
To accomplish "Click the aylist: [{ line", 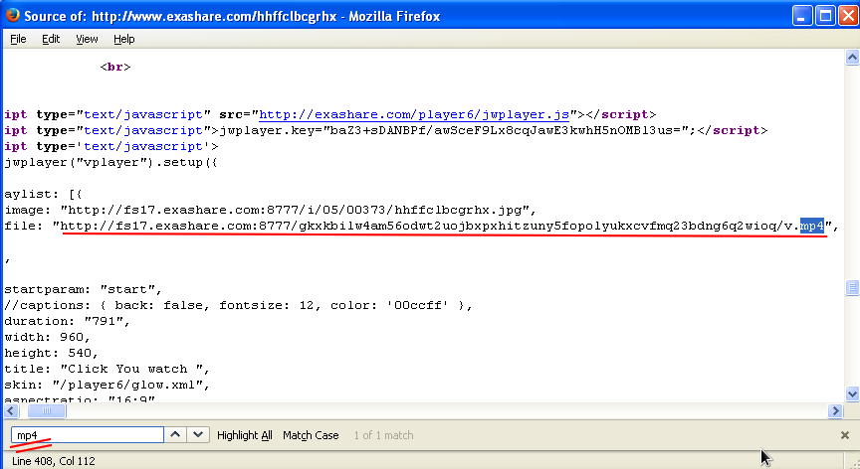I will (43, 194).
